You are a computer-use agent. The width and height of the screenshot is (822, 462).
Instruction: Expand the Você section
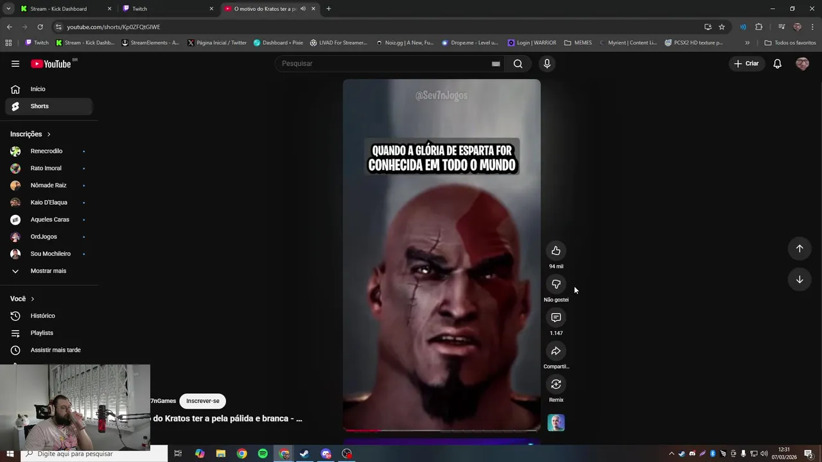[22, 299]
